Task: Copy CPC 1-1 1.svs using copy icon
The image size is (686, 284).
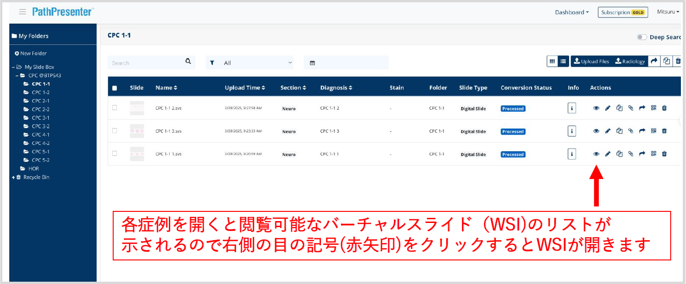Action: (619, 154)
